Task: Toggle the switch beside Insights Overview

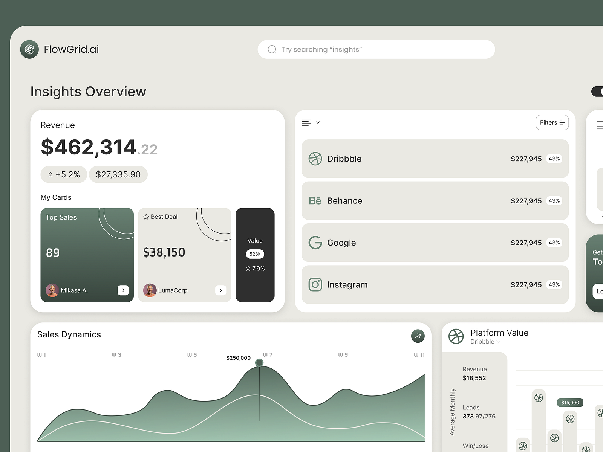Action: click(597, 92)
